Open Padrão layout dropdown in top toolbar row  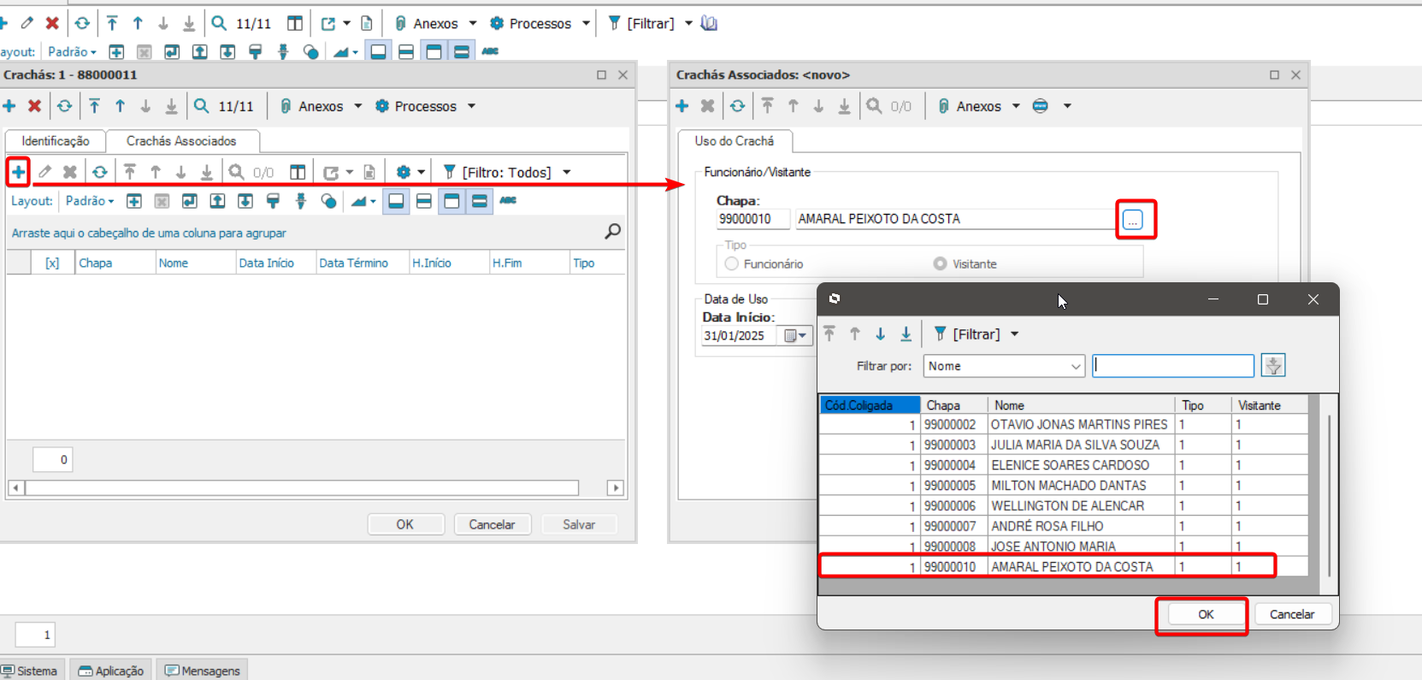[73, 51]
